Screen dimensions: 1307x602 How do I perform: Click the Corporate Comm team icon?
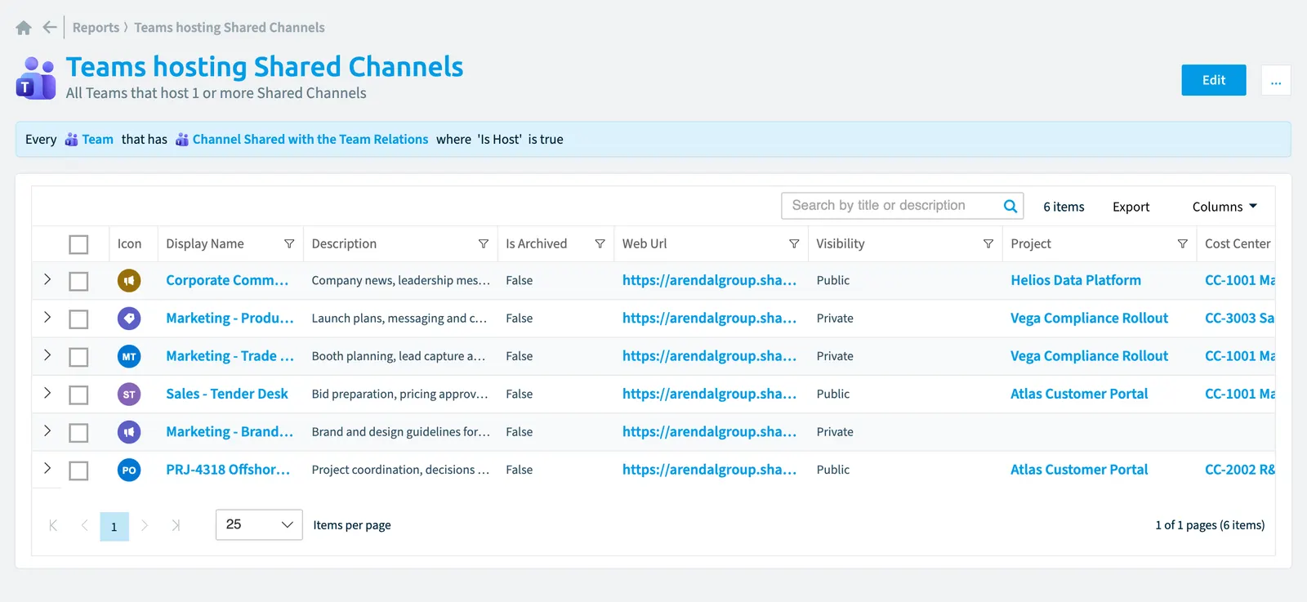click(x=129, y=280)
